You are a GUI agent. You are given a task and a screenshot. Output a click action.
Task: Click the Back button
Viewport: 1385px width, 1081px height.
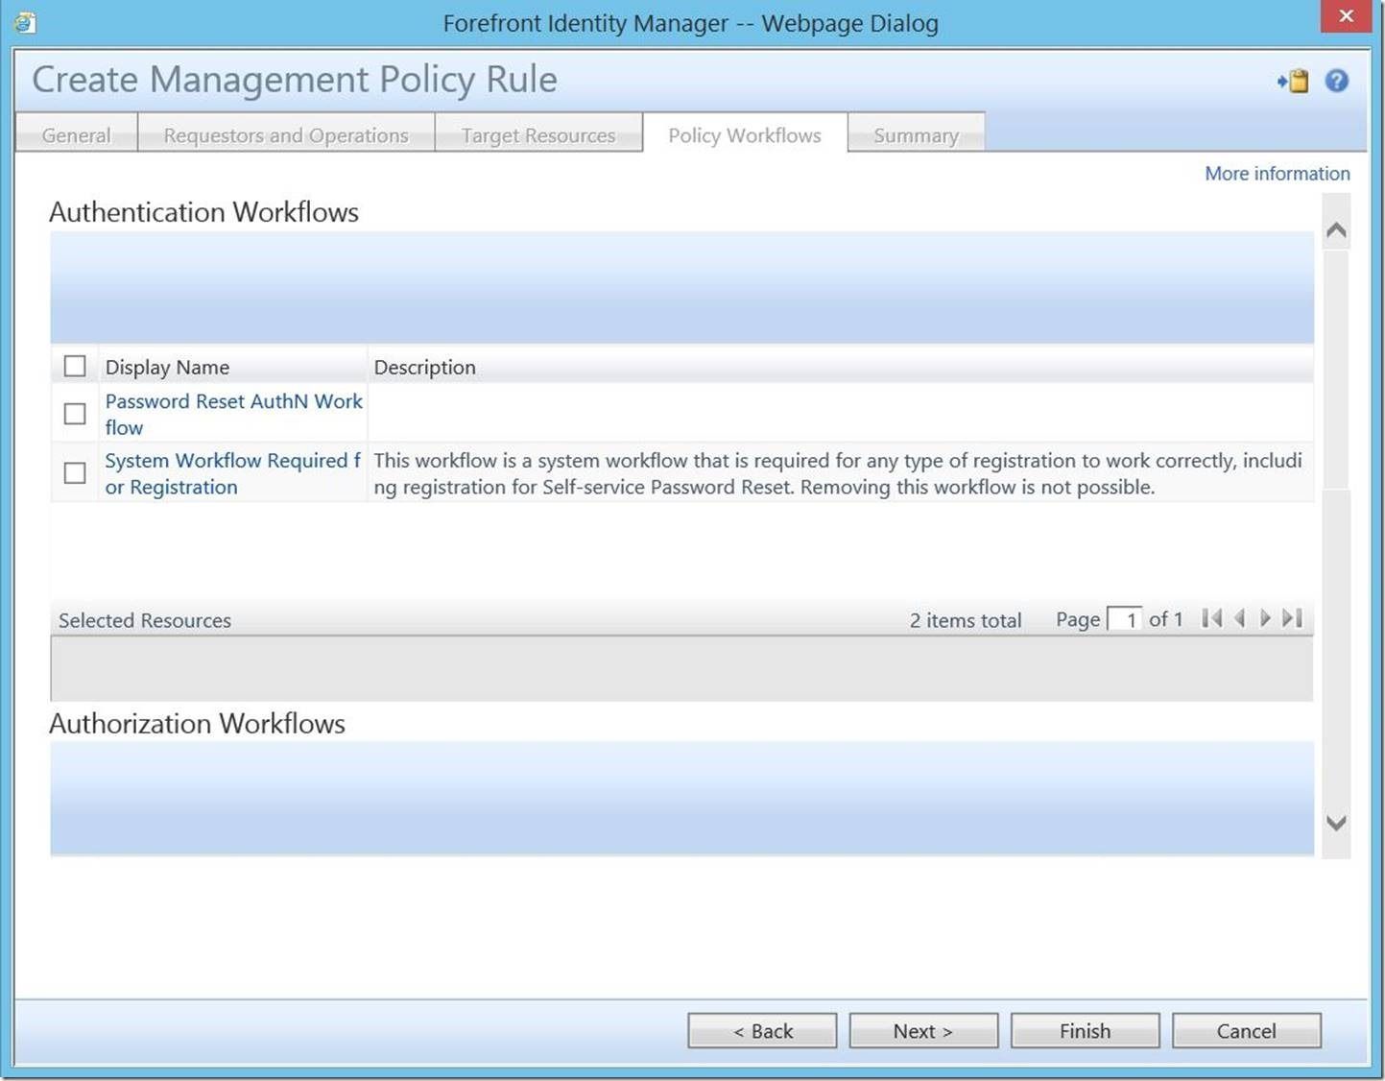762,1031
